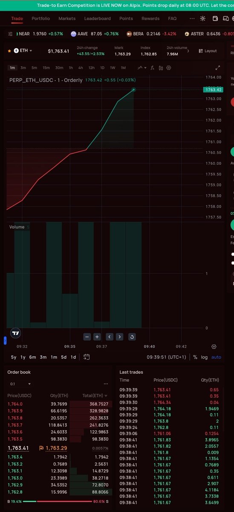
Task: Open Portfolio tab
Action: 40,19
